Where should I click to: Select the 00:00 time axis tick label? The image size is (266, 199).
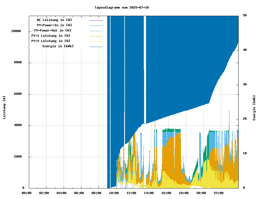(27, 193)
